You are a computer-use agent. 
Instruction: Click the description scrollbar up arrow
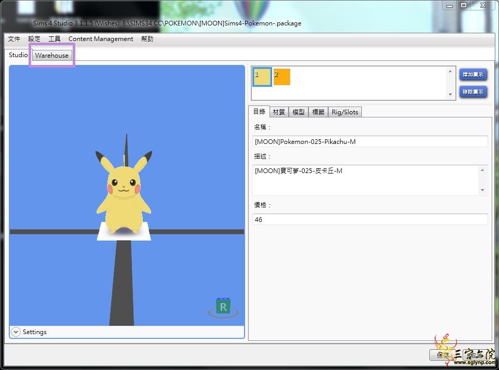pos(482,170)
